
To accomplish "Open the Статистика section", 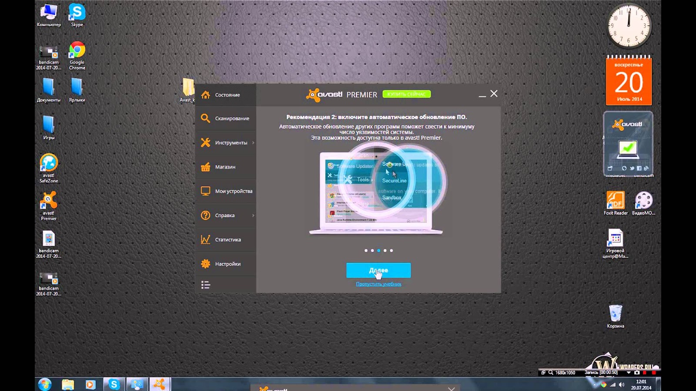I will (x=225, y=240).
